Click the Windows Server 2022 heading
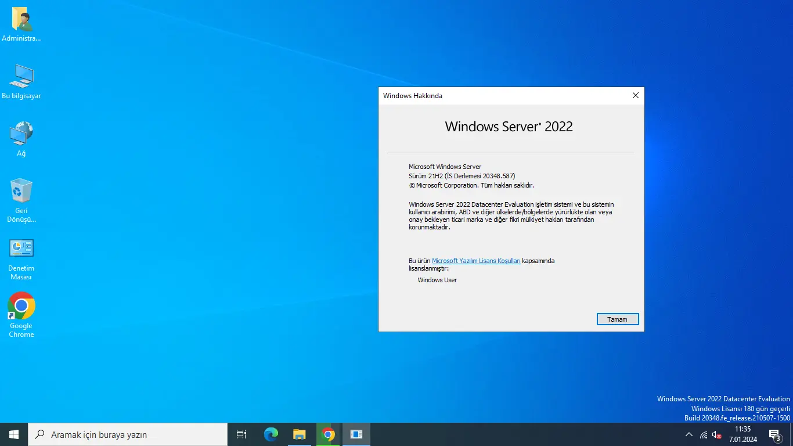793x446 pixels. point(509,127)
